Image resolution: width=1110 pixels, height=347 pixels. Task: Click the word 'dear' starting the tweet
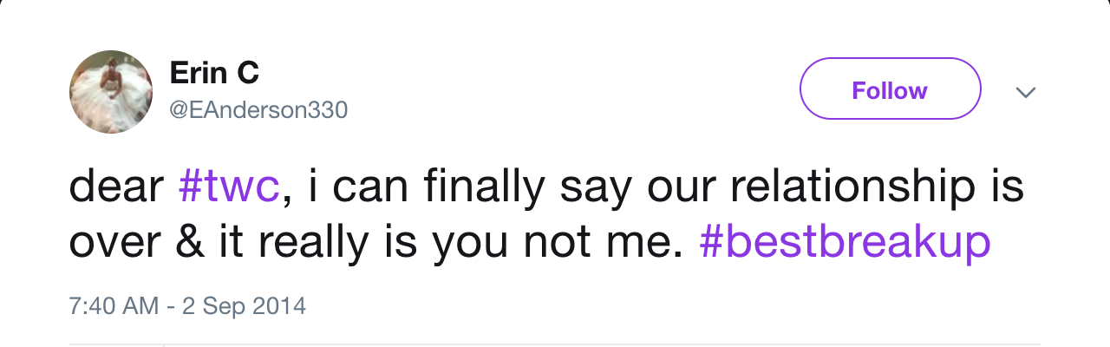[x=116, y=187]
